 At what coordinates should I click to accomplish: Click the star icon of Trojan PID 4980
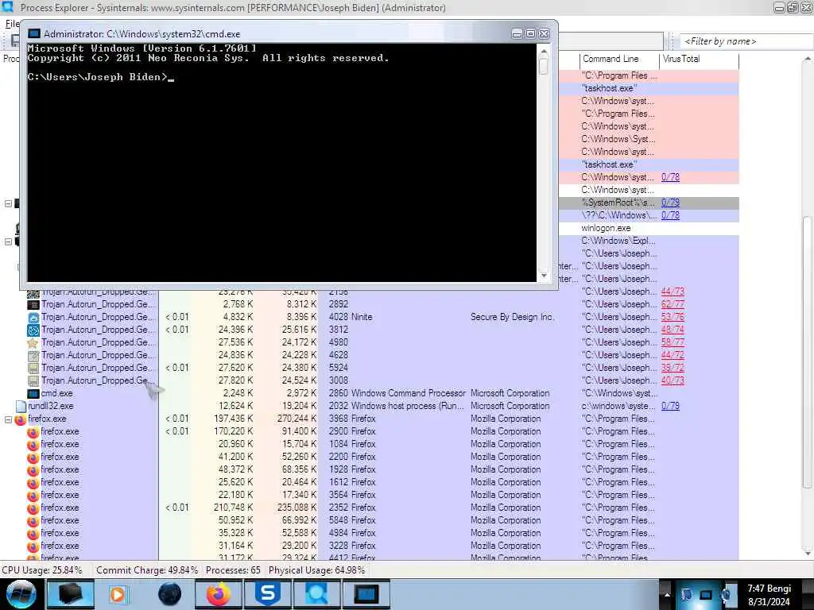pyautogui.click(x=33, y=343)
